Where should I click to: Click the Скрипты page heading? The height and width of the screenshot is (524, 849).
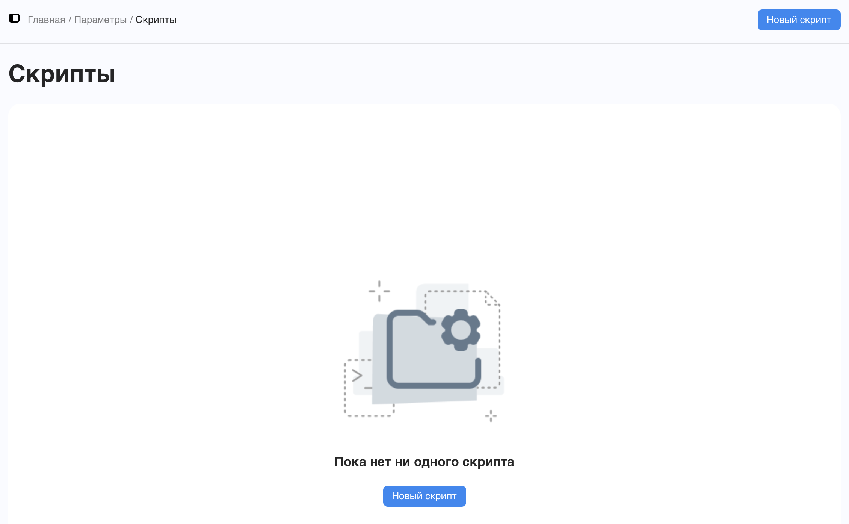[x=62, y=74]
